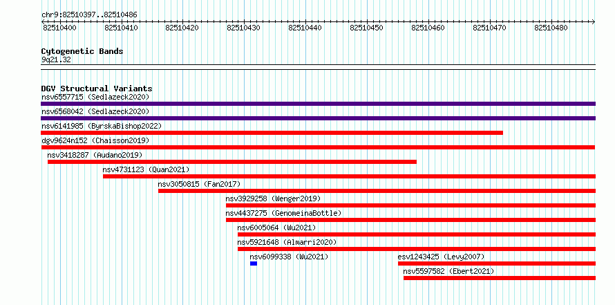
Task: Click the red bar for nsv4731123
Action: [x=349, y=176]
